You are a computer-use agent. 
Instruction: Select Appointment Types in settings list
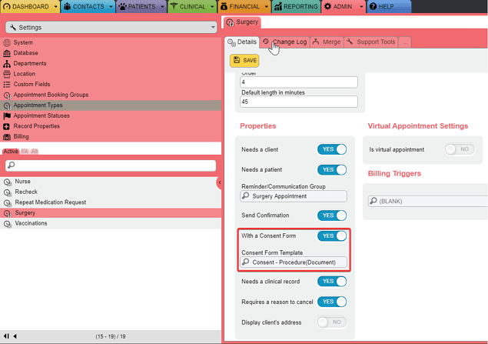111,105
